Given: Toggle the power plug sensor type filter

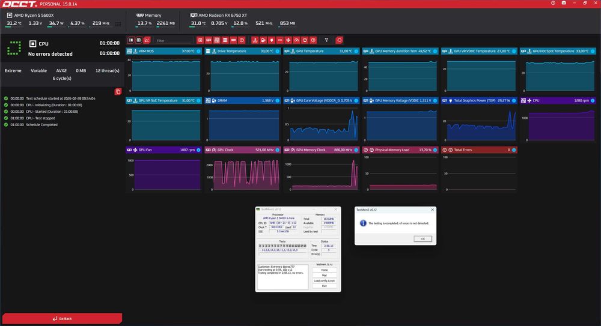Looking at the screenshot, I should coord(272,40).
